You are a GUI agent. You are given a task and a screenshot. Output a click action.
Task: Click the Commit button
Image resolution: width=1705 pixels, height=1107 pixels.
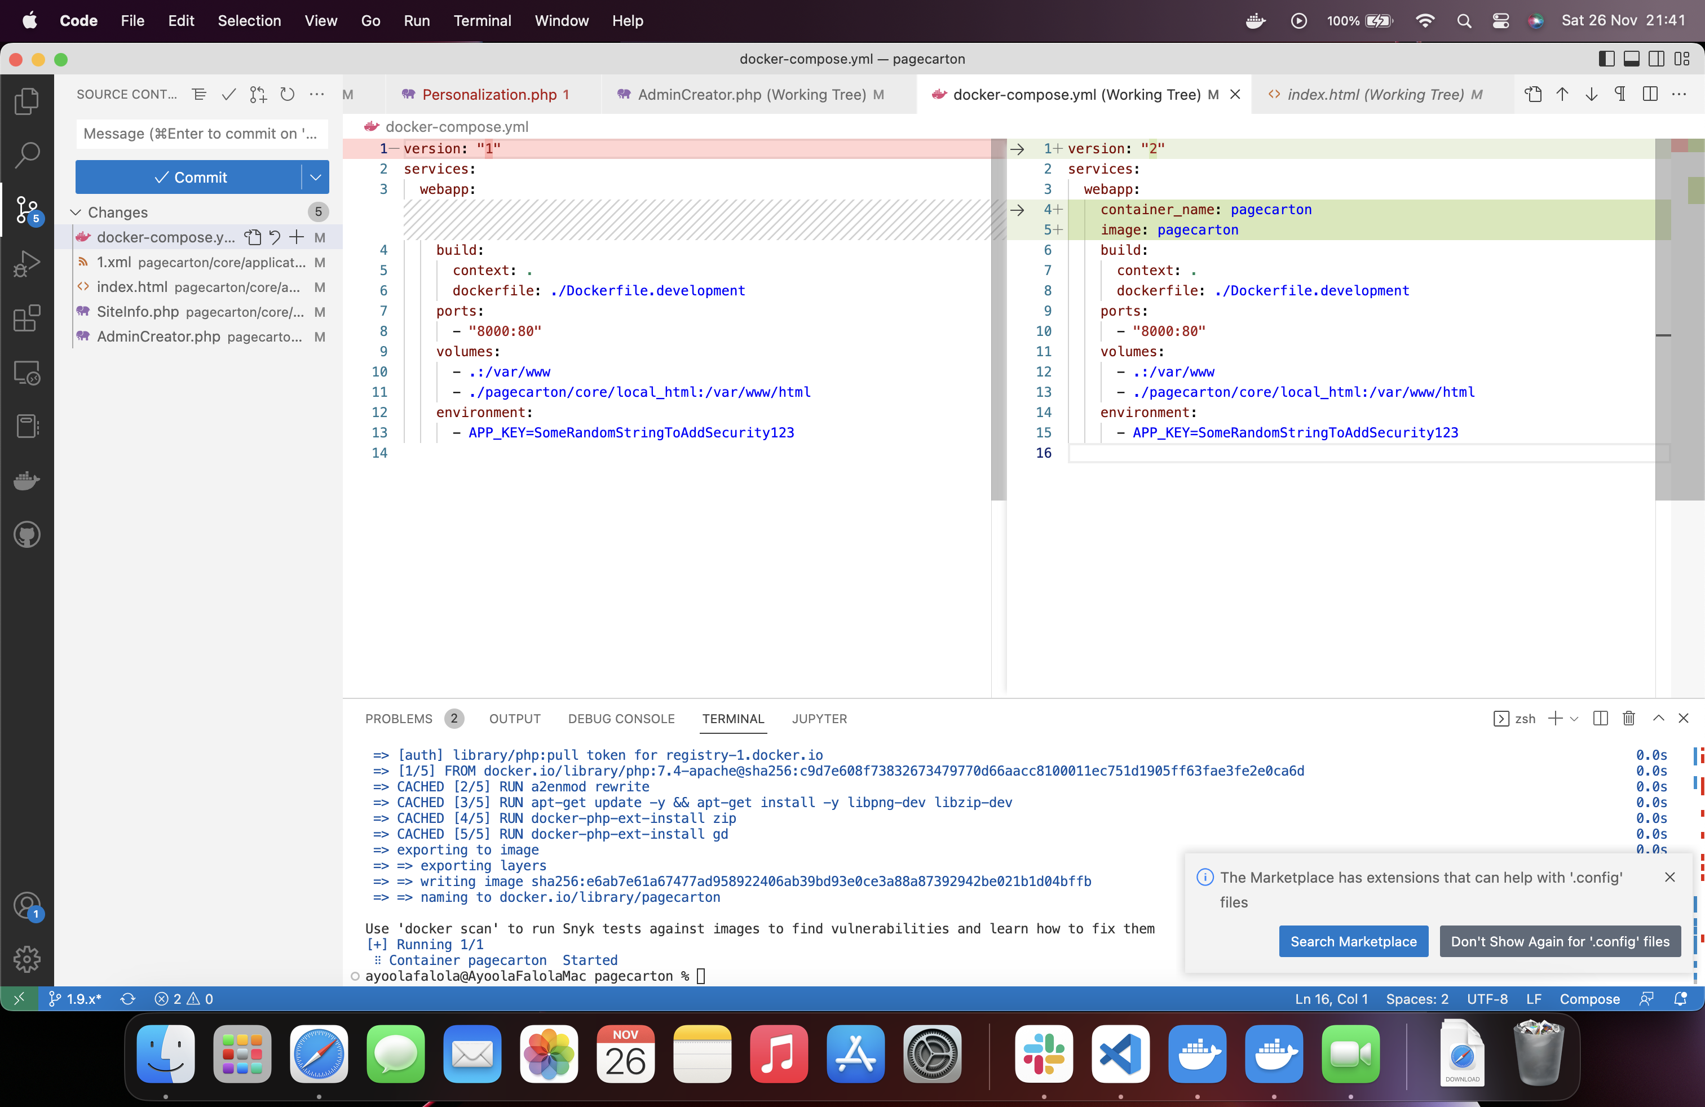pos(188,177)
